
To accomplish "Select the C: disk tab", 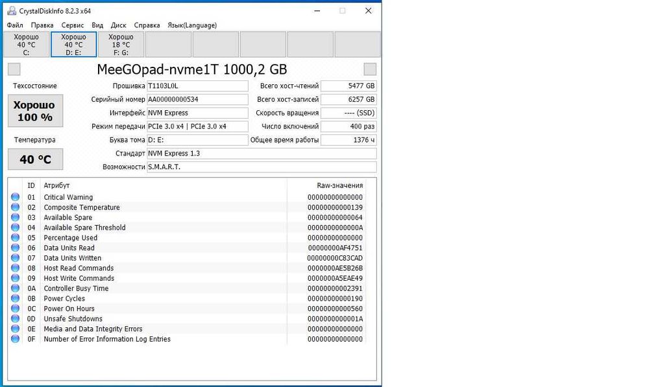I will tap(27, 45).
